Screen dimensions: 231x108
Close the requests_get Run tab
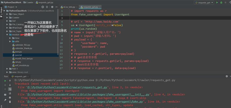28,76
